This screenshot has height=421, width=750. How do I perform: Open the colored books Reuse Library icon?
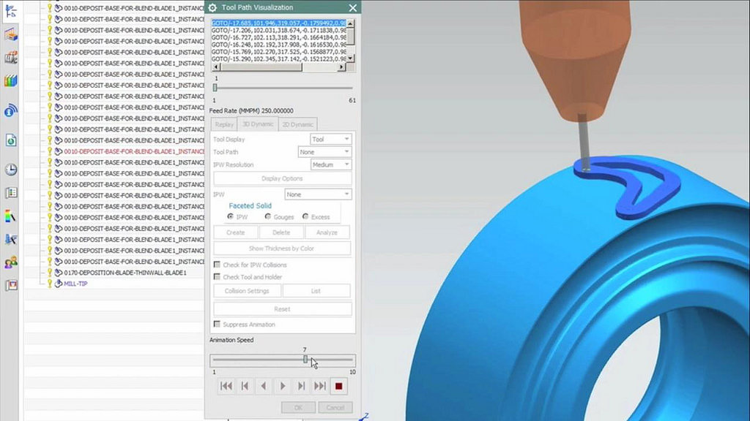[x=10, y=80]
